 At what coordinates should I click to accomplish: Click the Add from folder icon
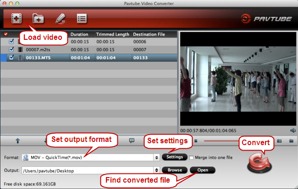(38, 18)
